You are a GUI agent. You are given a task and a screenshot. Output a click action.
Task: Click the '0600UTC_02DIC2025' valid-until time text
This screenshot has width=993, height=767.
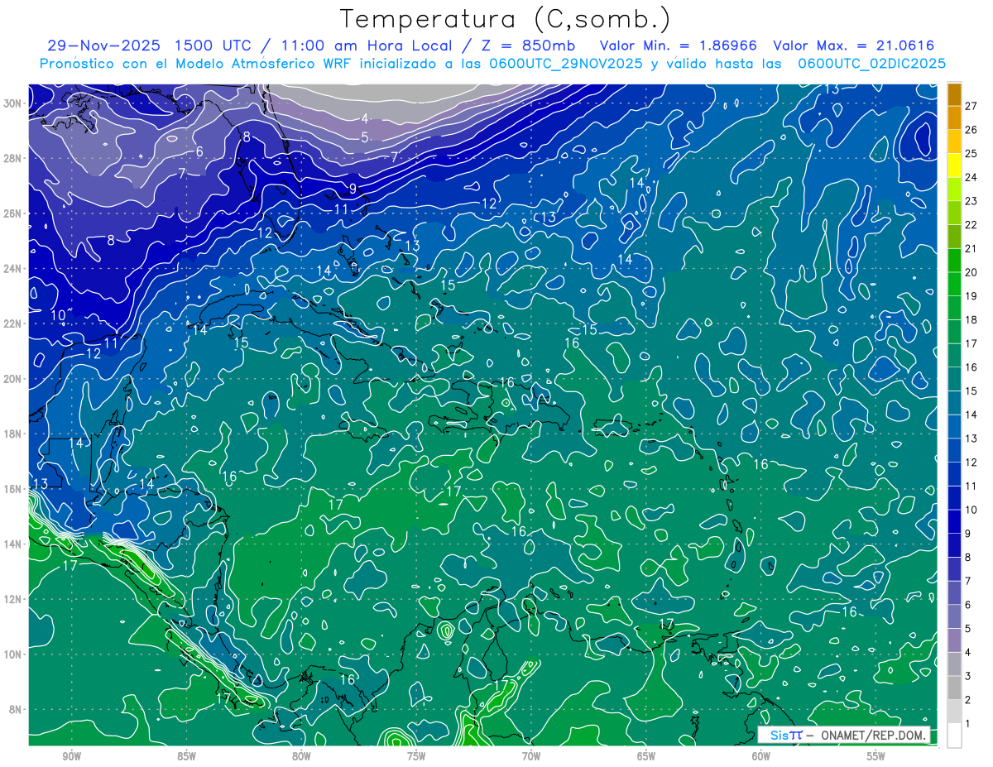coord(871,64)
